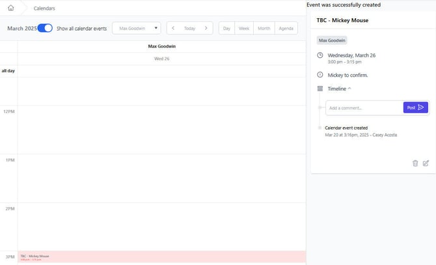Switch to Month view
This screenshot has height=265, width=436.
click(x=264, y=29)
